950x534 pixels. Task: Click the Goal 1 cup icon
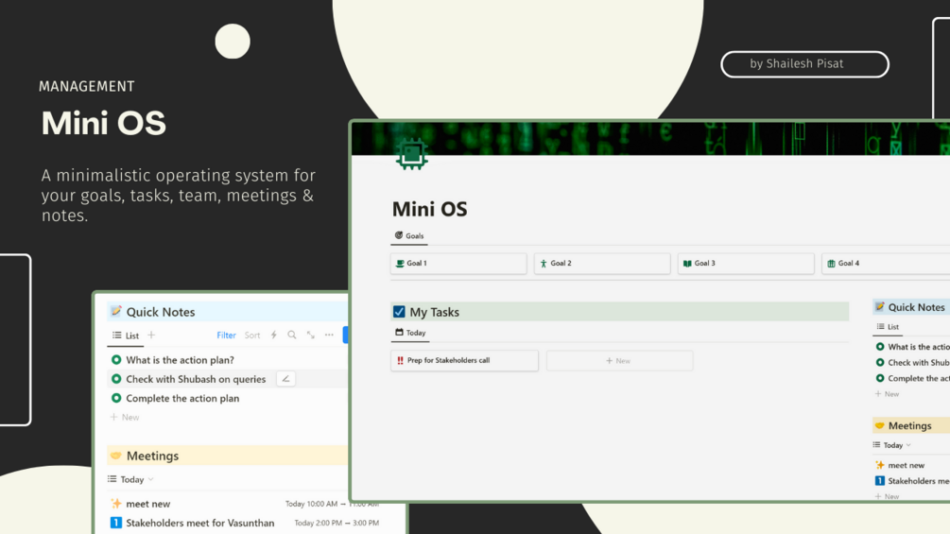400,264
